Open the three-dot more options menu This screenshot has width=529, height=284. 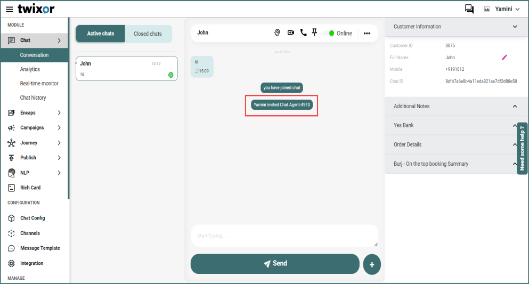[x=367, y=33]
